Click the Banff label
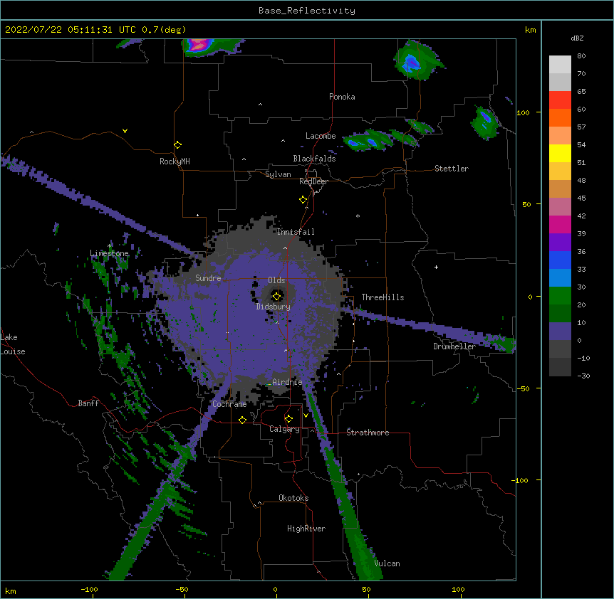 pos(88,403)
